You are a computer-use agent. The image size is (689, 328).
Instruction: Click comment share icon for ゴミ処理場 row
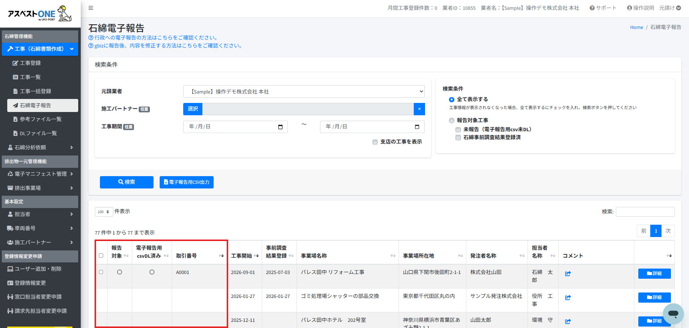[568, 298]
